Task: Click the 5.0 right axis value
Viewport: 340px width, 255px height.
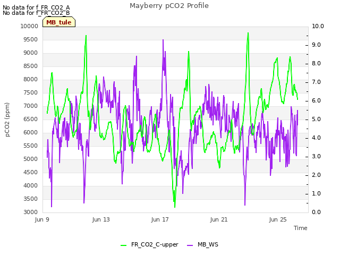Action: (316, 119)
